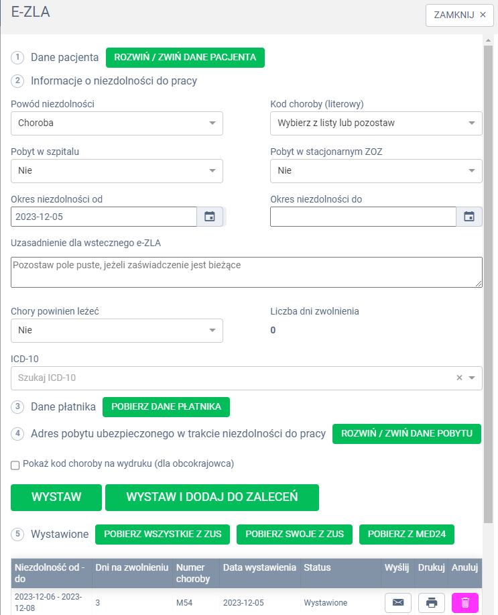Image resolution: width=498 pixels, height=615 pixels.
Task: Enable 'Pokaż kod choroby na wydruku' checkbox
Action: tap(15, 465)
